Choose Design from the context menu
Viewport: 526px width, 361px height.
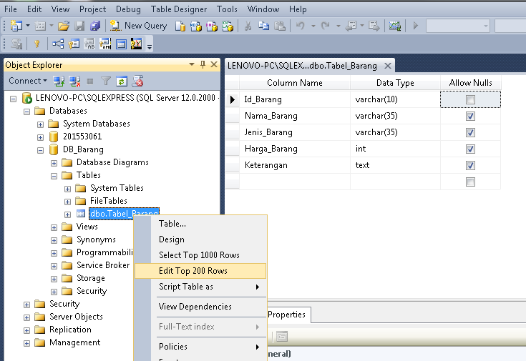tap(200, 239)
